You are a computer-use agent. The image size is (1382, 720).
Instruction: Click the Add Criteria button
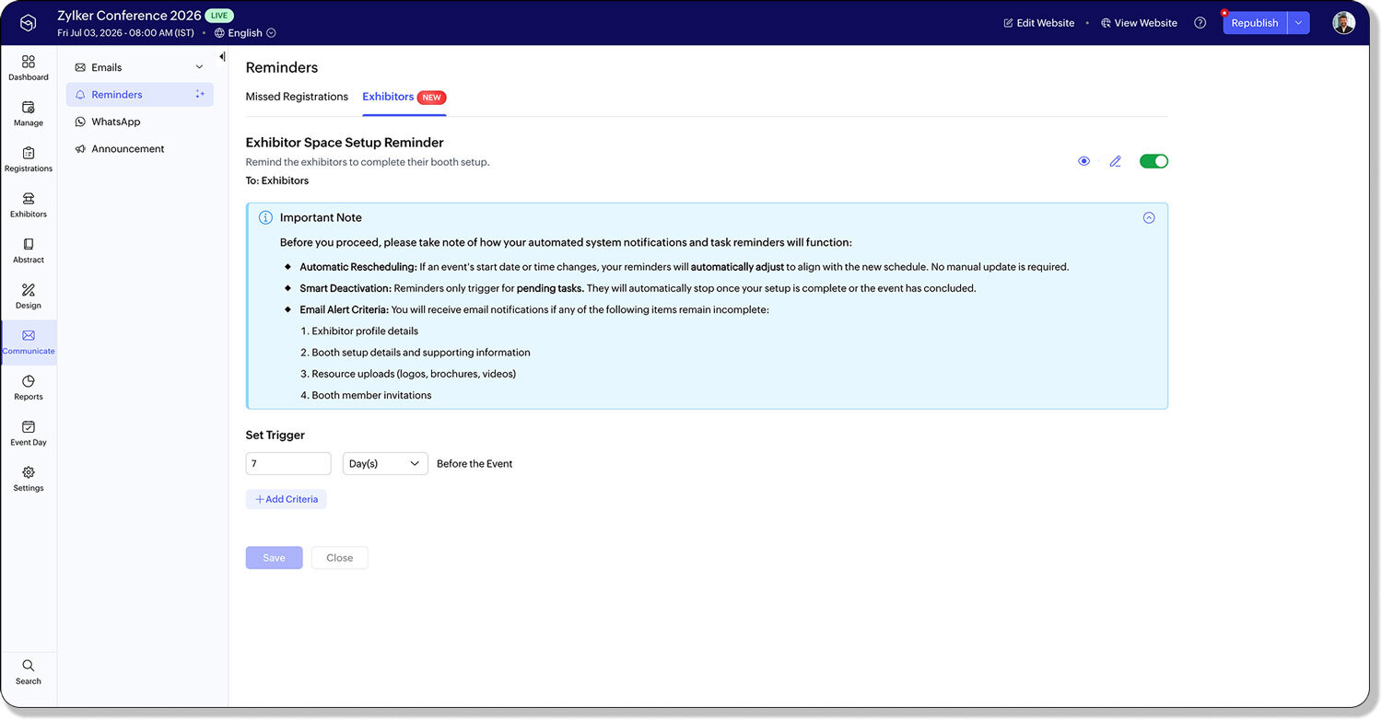tap(286, 499)
